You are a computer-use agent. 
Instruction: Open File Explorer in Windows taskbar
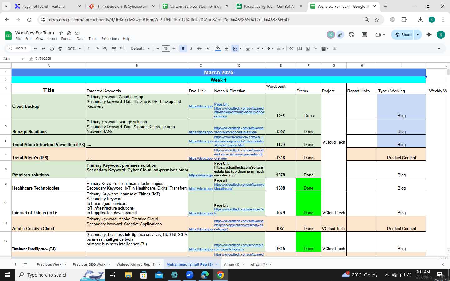(128, 275)
